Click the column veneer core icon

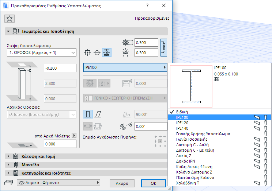point(90,83)
